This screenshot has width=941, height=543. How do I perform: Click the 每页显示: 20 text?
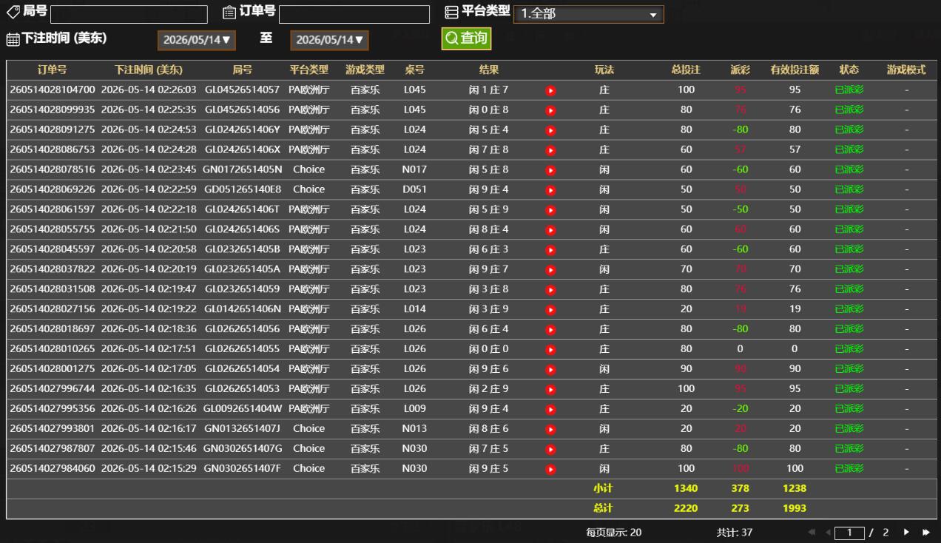click(x=614, y=533)
